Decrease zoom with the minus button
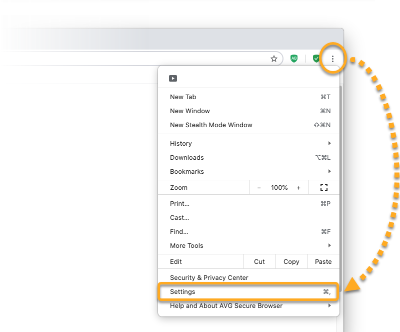The image size is (400, 332). click(x=259, y=187)
